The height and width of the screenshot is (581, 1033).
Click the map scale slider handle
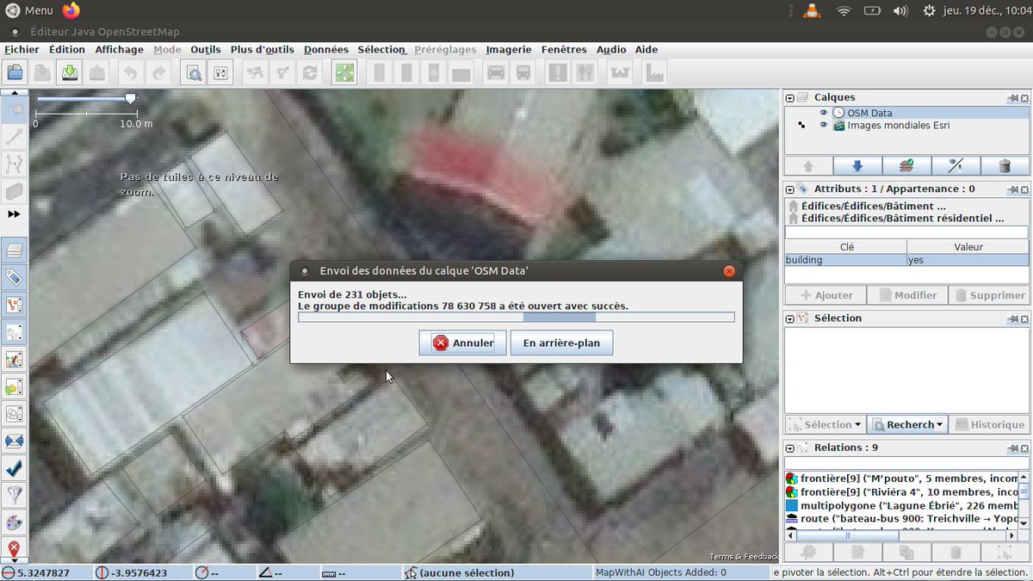pos(130,99)
